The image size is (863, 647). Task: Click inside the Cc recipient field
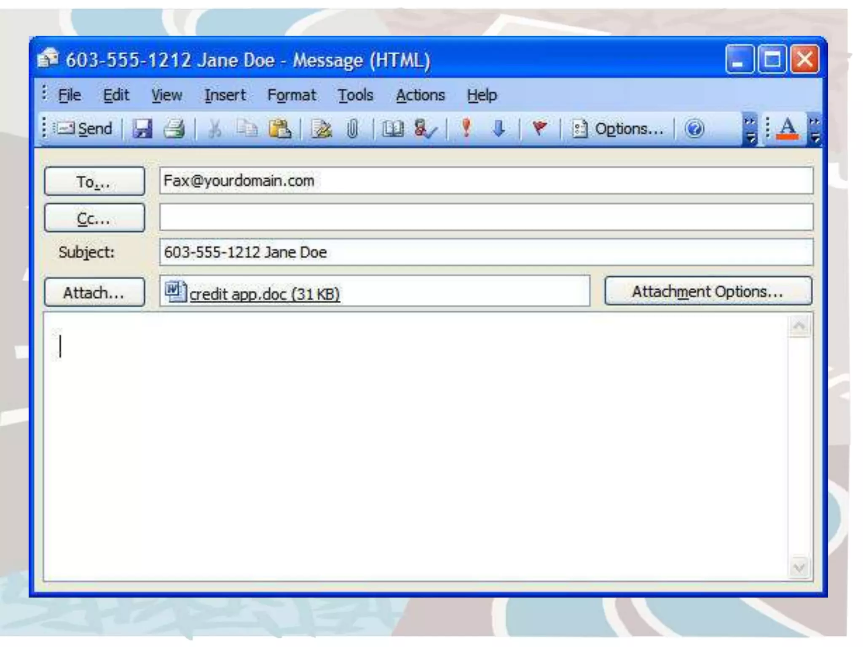pyautogui.click(x=486, y=218)
